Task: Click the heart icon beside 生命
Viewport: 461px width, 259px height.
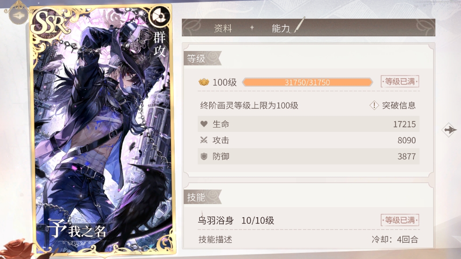Action: click(204, 124)
